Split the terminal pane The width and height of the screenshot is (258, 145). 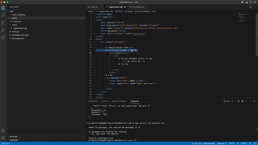point(238,101)
